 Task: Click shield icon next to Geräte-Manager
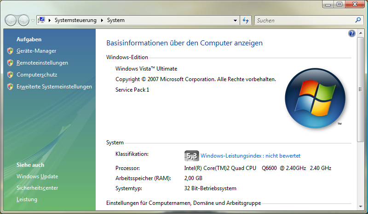pos(10,51)
